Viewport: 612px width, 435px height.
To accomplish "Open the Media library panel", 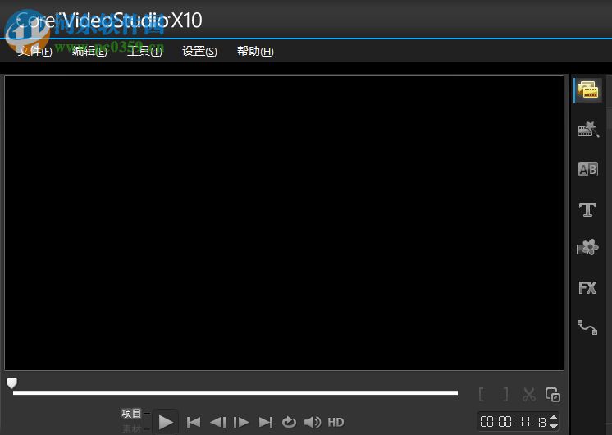I will click(x=588, y=90).
